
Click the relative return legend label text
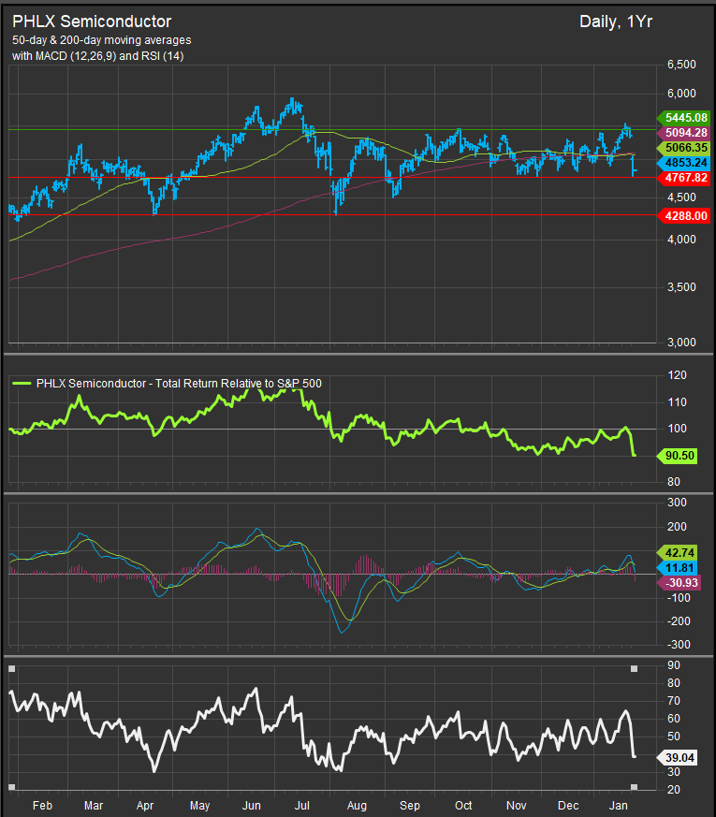[179, 384]
